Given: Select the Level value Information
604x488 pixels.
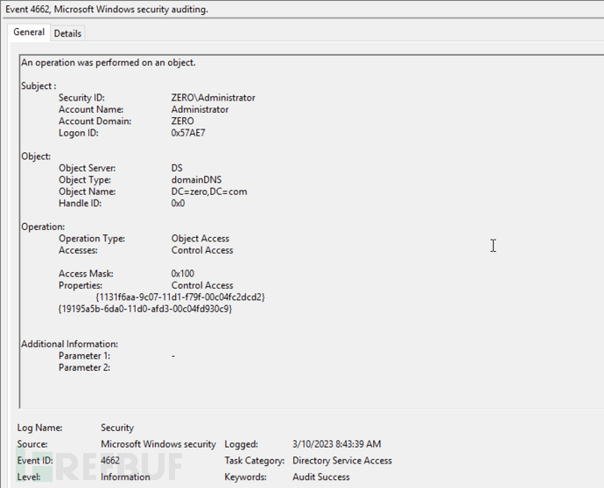Looking at the screenshot, I should pos(125,477).
